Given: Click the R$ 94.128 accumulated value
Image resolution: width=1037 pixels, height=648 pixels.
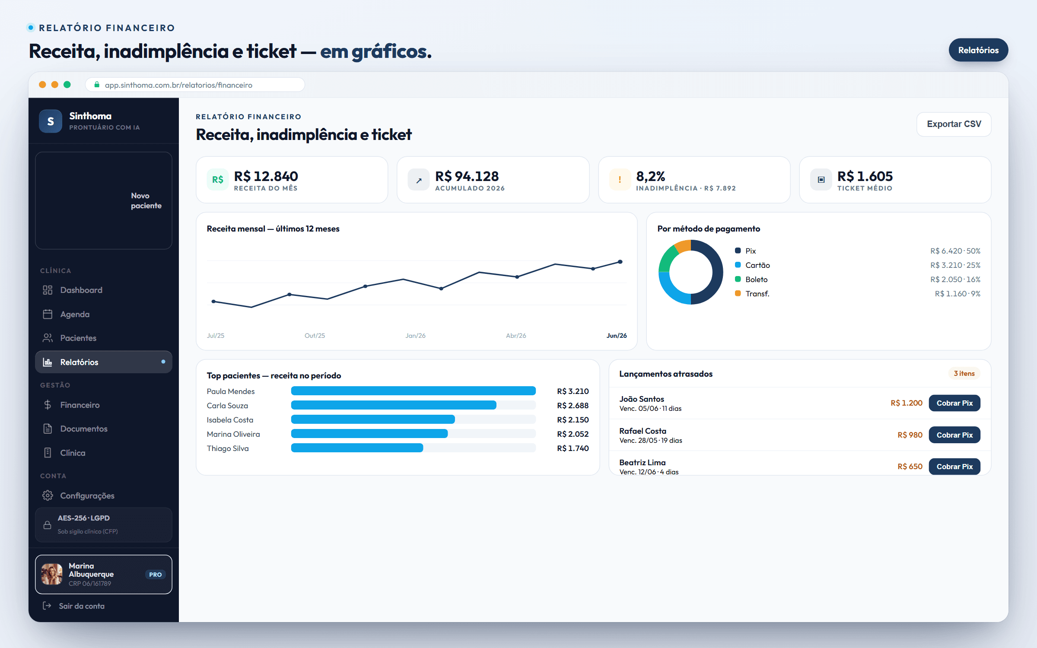Looking at the screenshot, I should [x=467, y=176].
